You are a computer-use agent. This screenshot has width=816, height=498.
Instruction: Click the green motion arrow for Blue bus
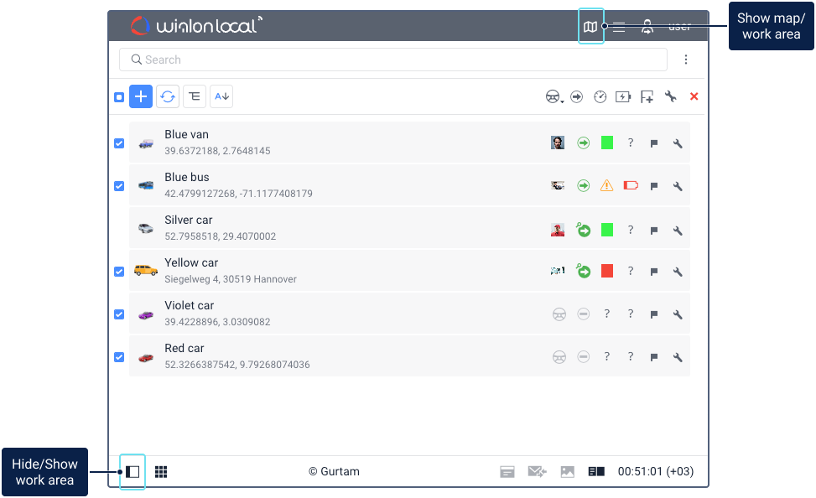coord(583,186)
